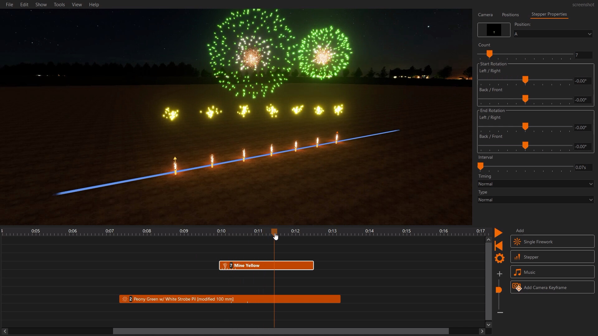Image resolution: width=598 pixels, height=336 pixels.
Task: Open the Position dropdown currently set to A
Action: pyautogui.click(x=553, y=34)
